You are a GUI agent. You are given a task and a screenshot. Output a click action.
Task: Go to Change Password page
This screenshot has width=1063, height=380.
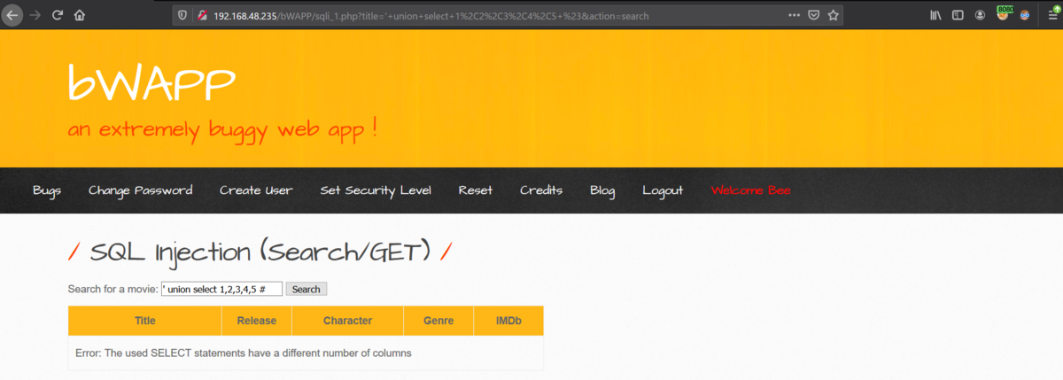[x=140, y=190]
